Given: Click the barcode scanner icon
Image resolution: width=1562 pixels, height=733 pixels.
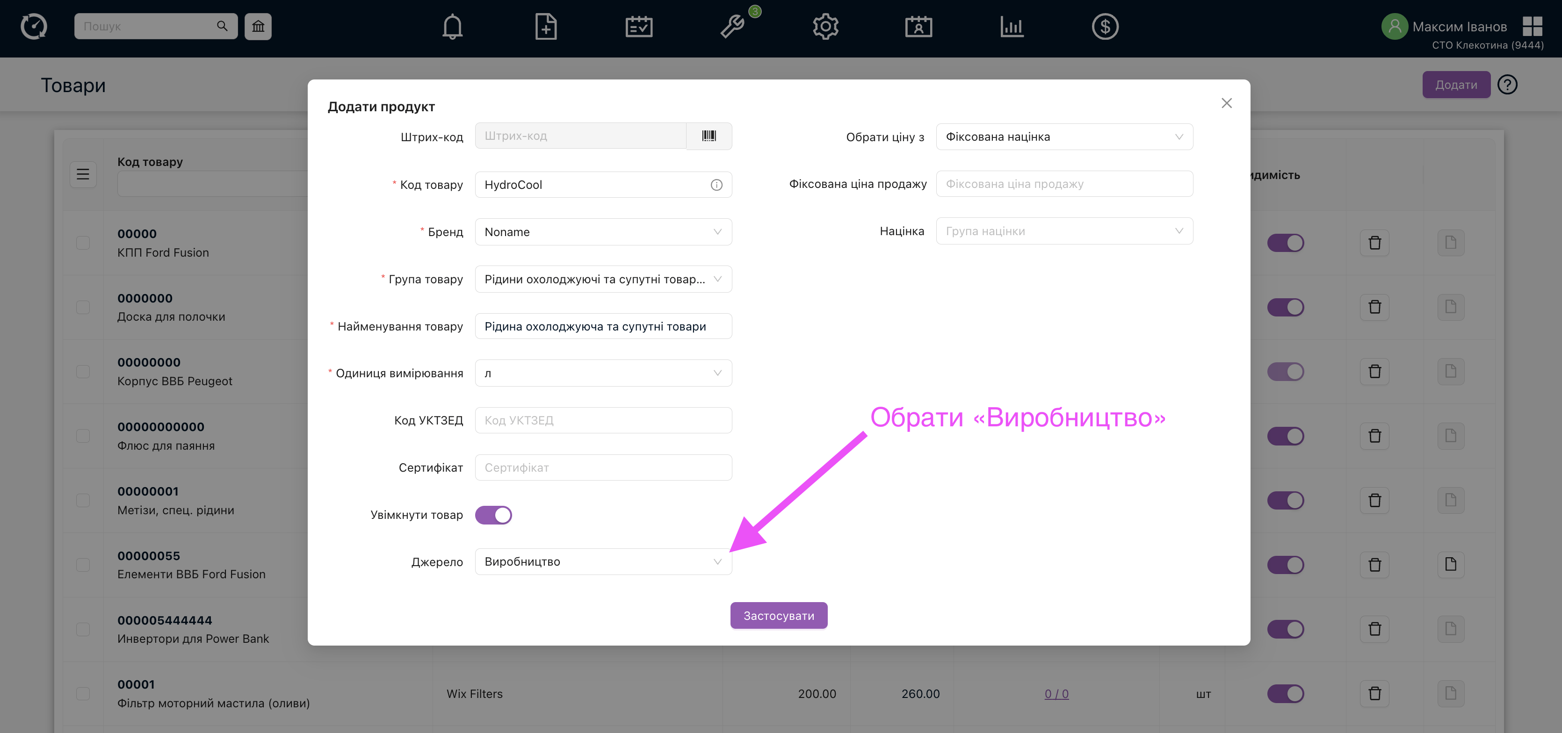Looking at the screenshot, I should (x=709, y=136).
